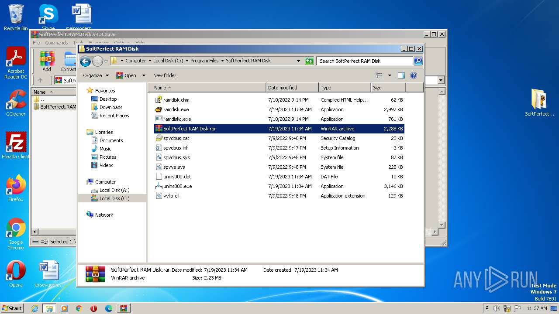Click the Forward navigation arrow in Explorer

(x=97, y=61)
